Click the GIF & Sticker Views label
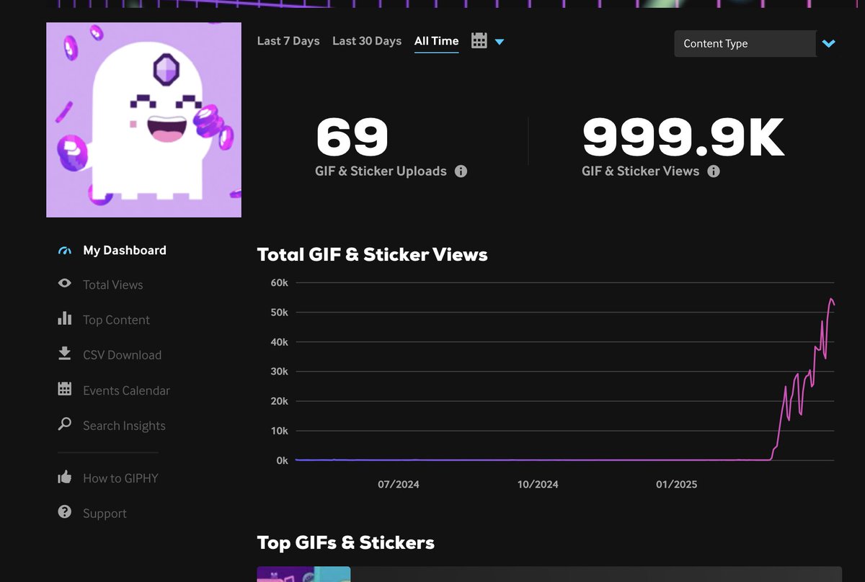Screen dimensions: 865x582 coord(641,171)
